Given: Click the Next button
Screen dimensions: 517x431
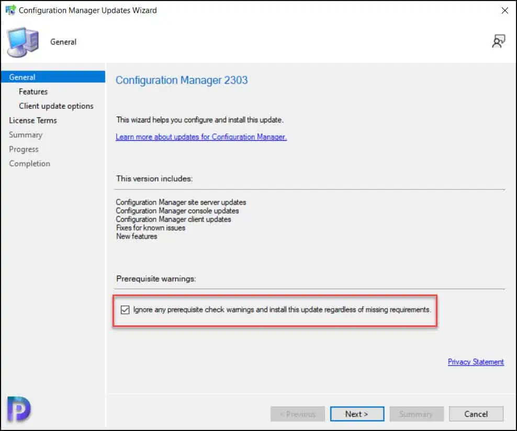Looking at the screenshot, I should click(357, 414).
